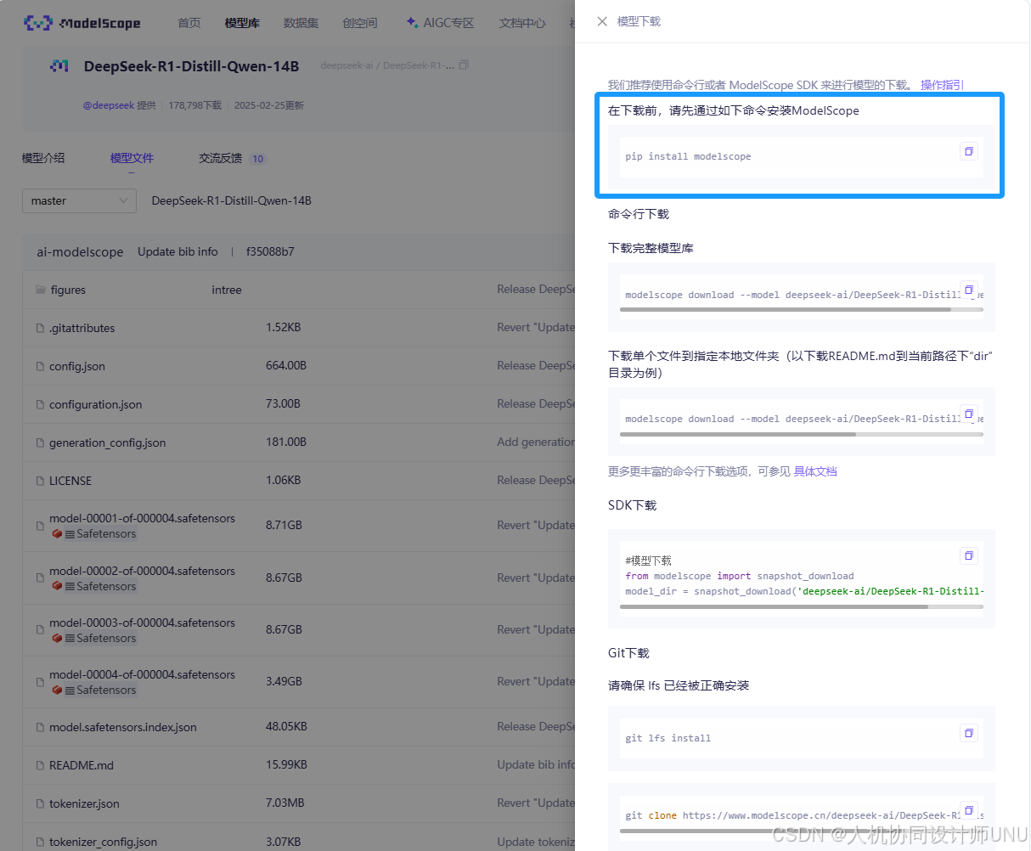Copy the git clone command
The width and height of the screenshot is (1031, 851).
click(x=969, y=810)
